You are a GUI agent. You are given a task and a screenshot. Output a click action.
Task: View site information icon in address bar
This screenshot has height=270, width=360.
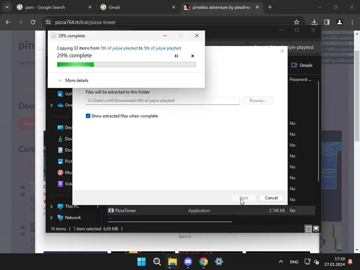(x=48, y=22)
